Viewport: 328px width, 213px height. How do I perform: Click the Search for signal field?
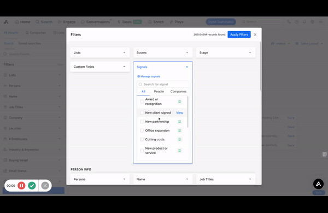point(163,84)
